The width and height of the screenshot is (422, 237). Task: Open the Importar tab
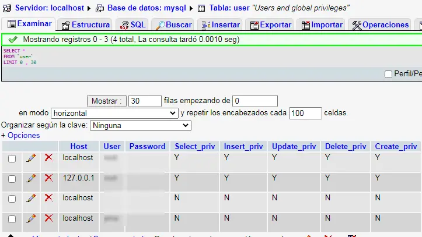click(322, 25)
